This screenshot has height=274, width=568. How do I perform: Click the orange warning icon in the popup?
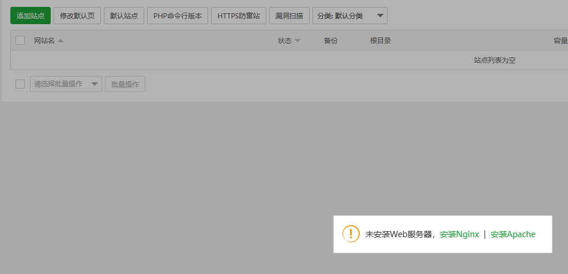(x=351, y=234)
